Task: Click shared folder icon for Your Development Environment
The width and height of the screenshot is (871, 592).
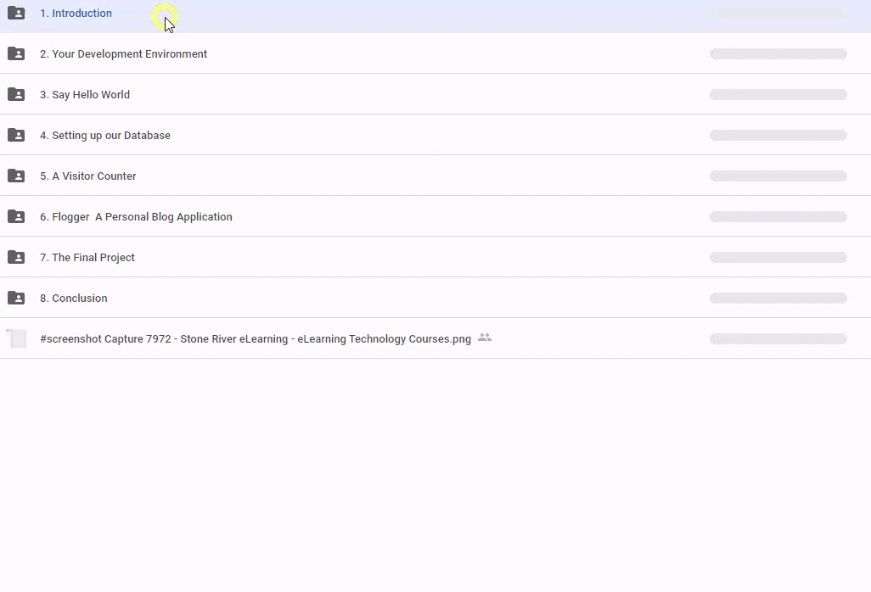Action: [x=16, y=53]
